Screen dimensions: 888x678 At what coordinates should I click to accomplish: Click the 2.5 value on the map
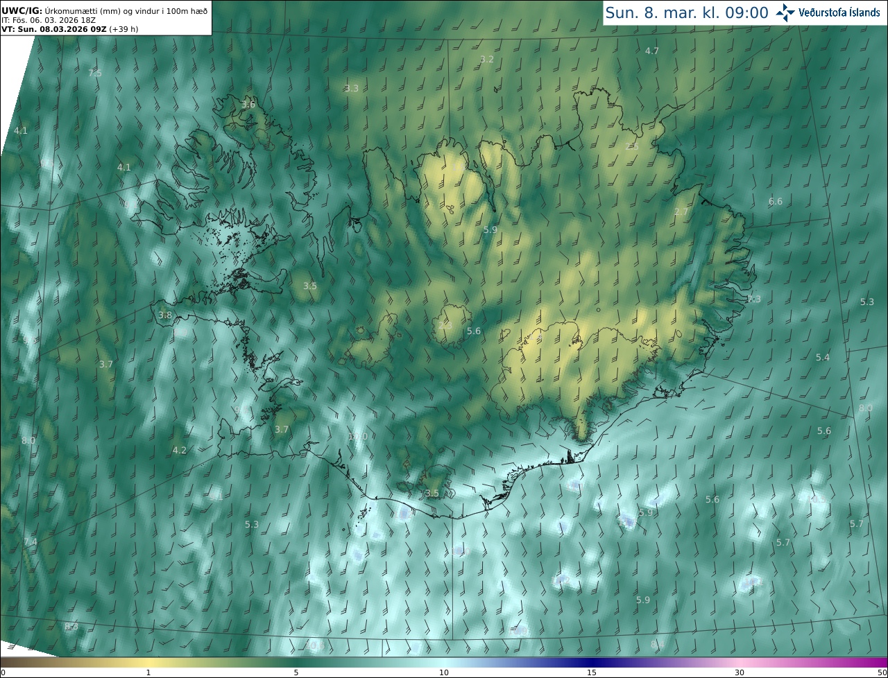632,146
